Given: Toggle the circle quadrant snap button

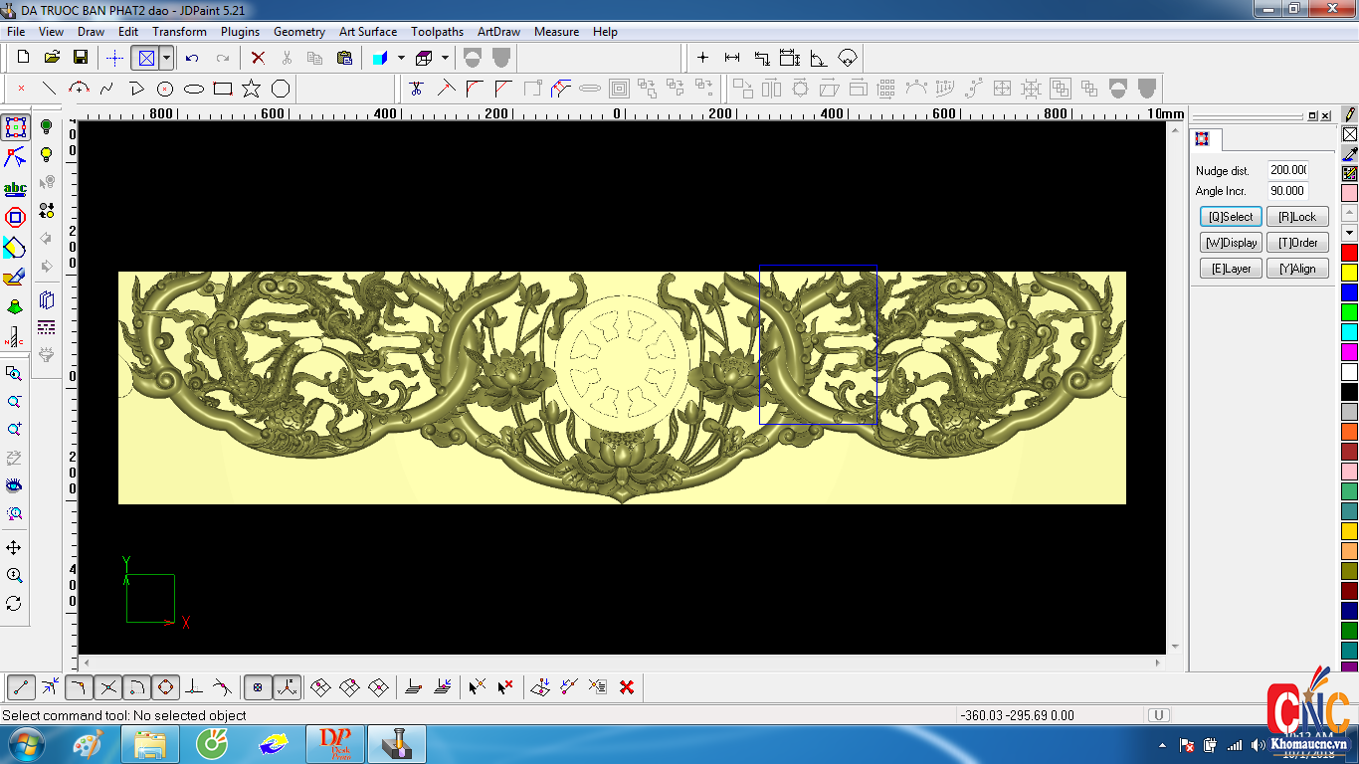Looking at the screenshot, I should tap(165, 686).
